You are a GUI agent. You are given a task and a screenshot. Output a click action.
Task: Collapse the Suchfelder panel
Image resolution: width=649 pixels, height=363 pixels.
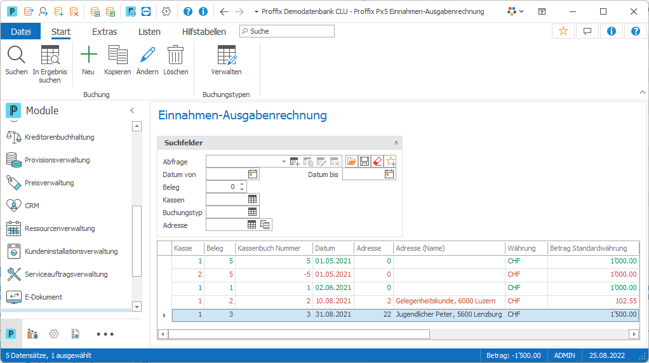396,143
